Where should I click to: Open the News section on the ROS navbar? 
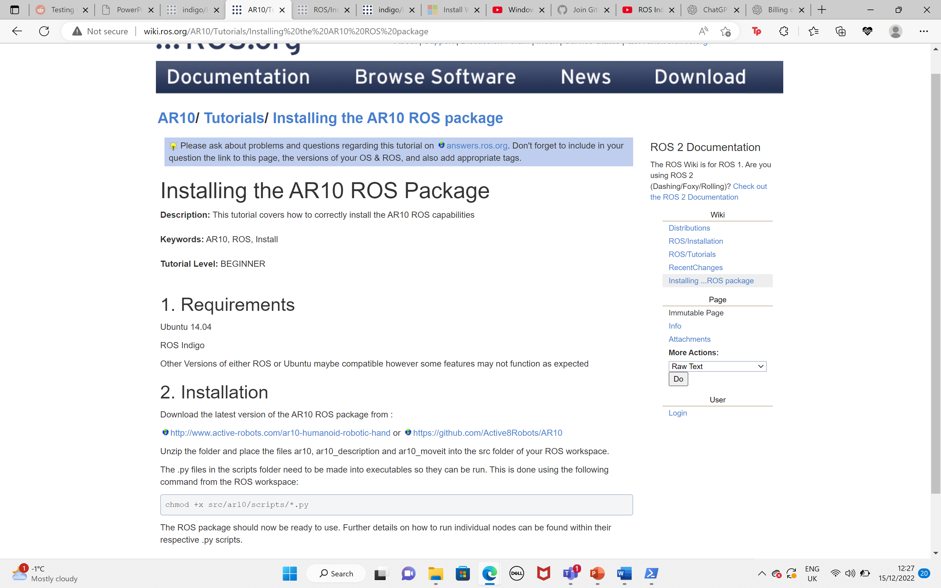coord(586,77)
